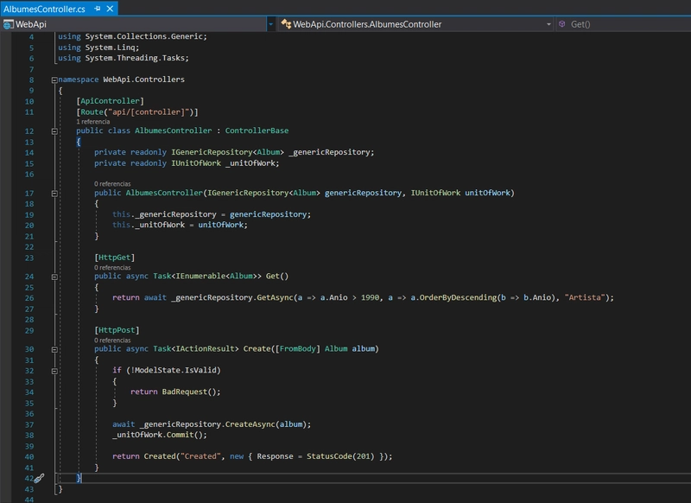Click the [HttpPost] attribute
Screen dimensions: 691x503
117,330
